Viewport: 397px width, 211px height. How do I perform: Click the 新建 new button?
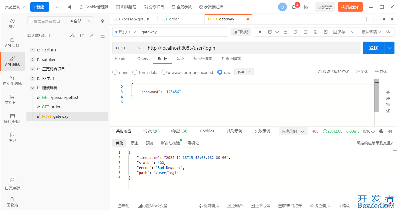coord(40,7)
